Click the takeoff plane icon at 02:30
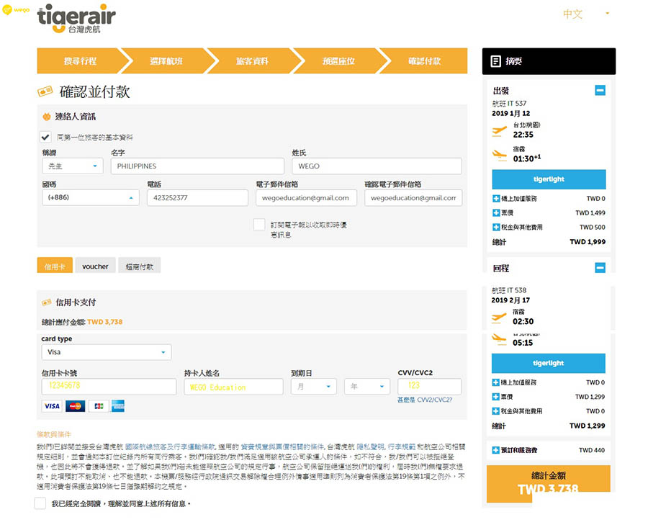This screenshot has width=648, height=530. [499, 318]
